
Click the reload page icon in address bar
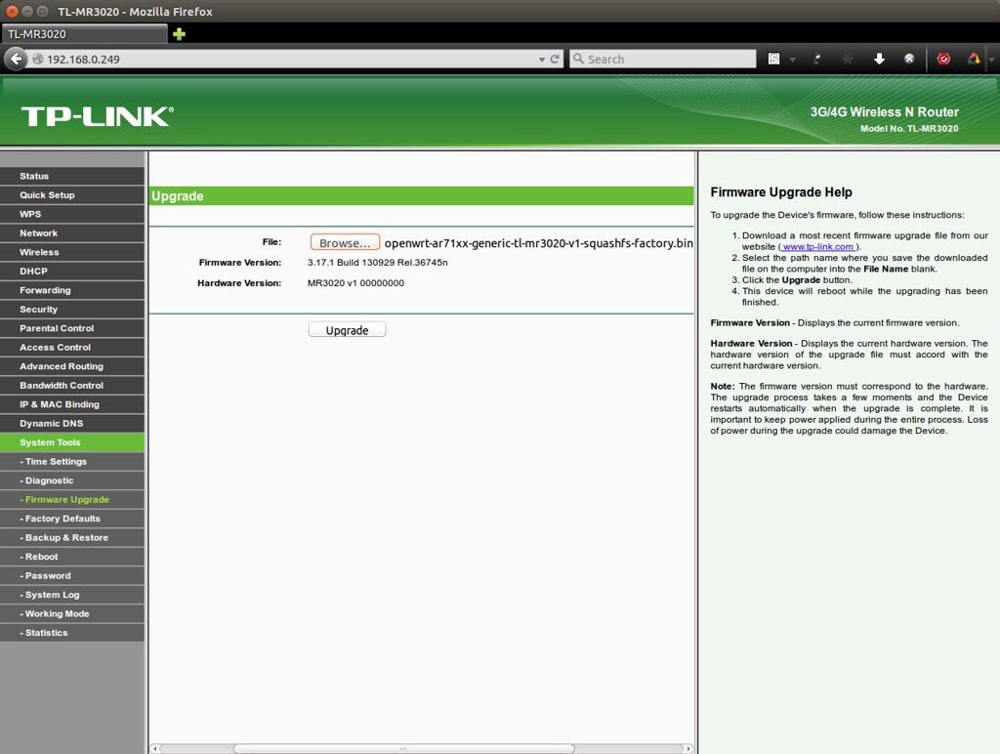pos(555,59)
